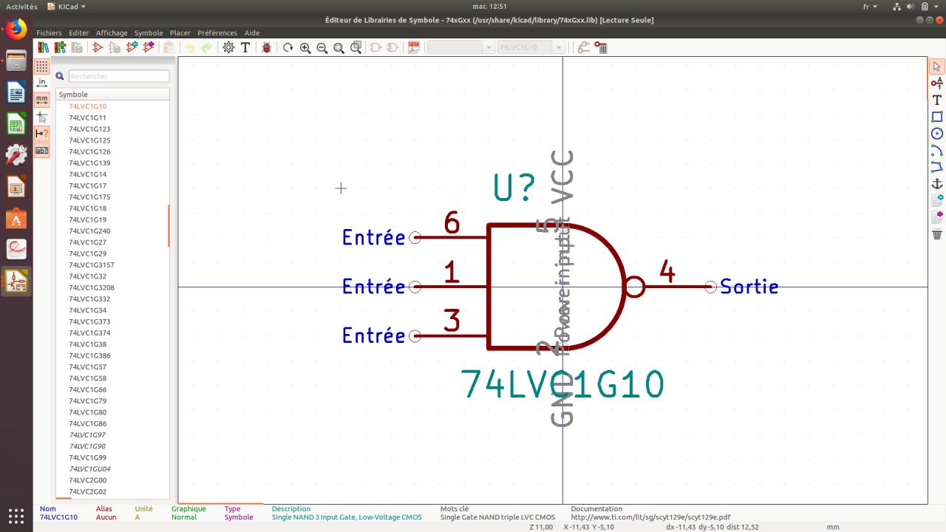
Task: Select 74LVC1G125 in the symbol list
Action: point(89,140)
